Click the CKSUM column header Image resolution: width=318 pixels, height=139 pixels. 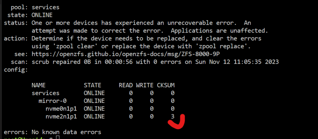click(x=166, y=85)
